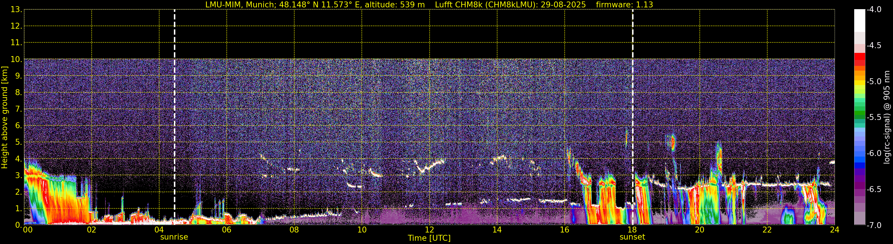Click the time axis tick label '02'
Image resolution: width=893 pixels, height=244 pixels.
92,230
